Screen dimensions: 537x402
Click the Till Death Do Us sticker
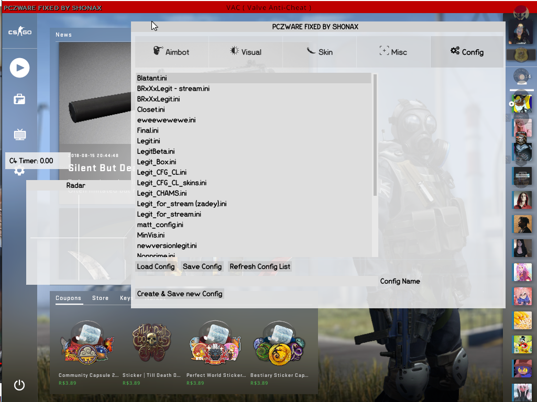[151, 353]
